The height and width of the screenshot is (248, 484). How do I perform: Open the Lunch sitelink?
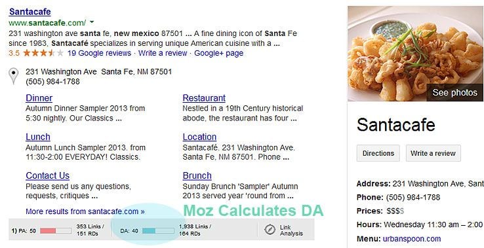coord(38,137)
